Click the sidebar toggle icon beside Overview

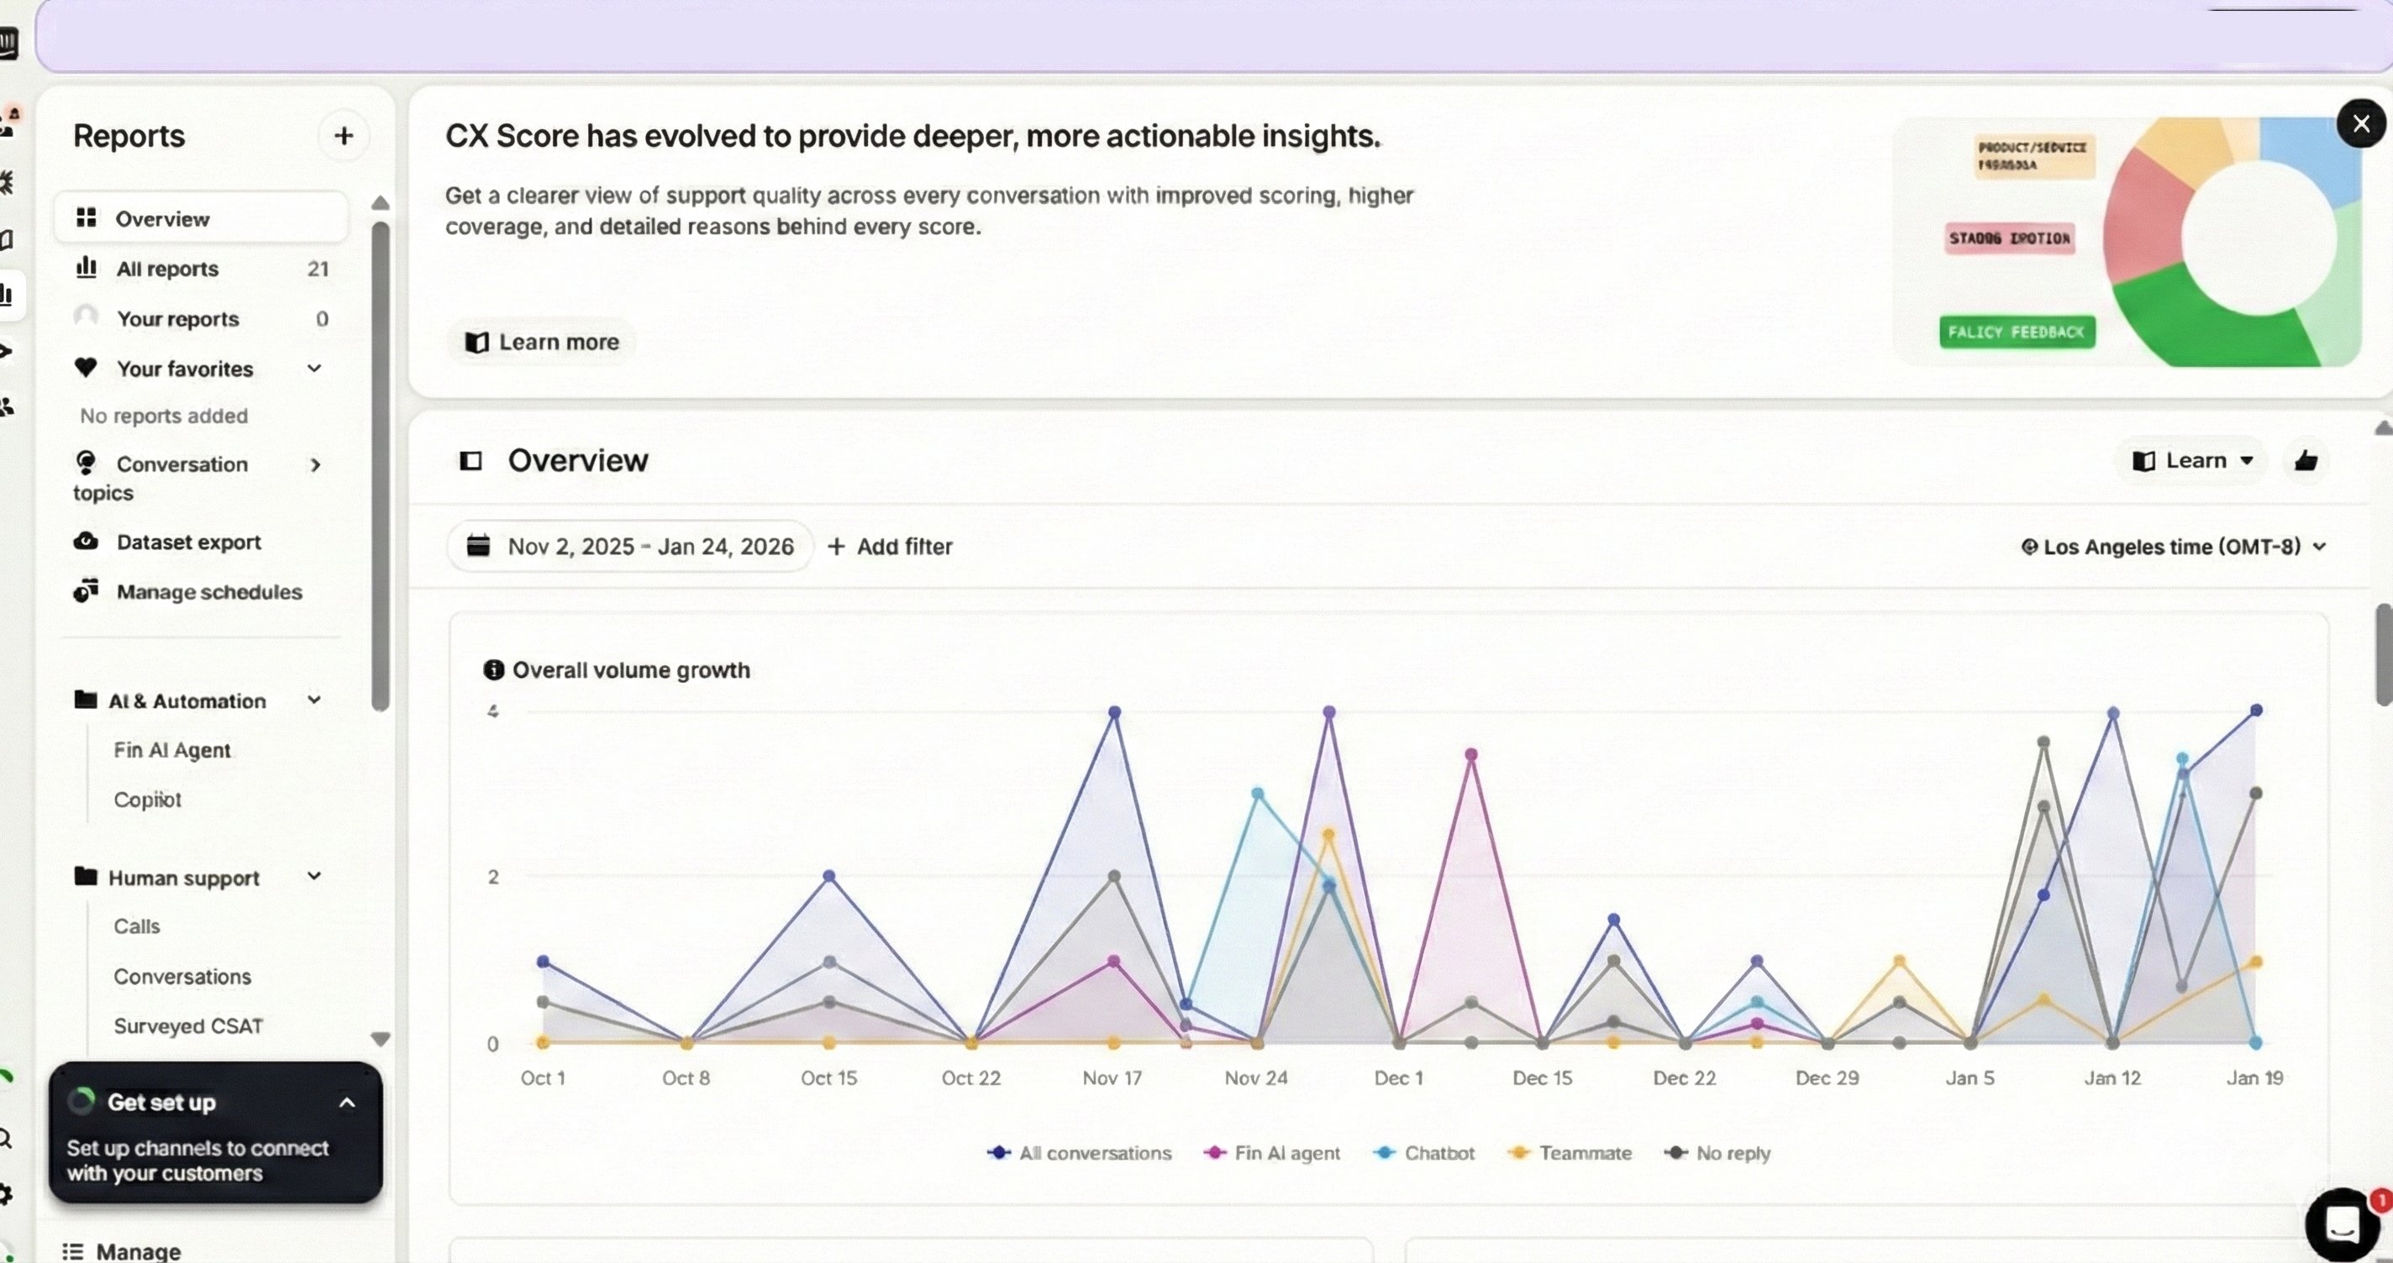point(471,461)
